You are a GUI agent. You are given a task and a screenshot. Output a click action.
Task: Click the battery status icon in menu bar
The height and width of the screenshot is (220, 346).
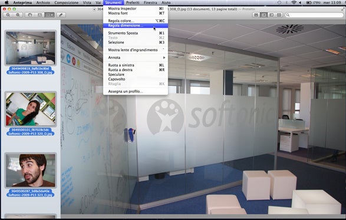(309, 2)
